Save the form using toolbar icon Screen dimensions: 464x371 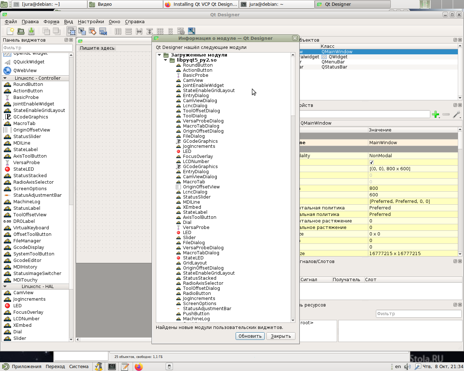point(32,32)
